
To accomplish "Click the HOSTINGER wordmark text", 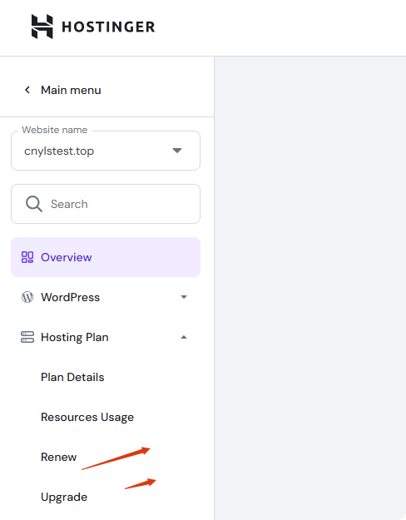I will [x=108, y=27].
